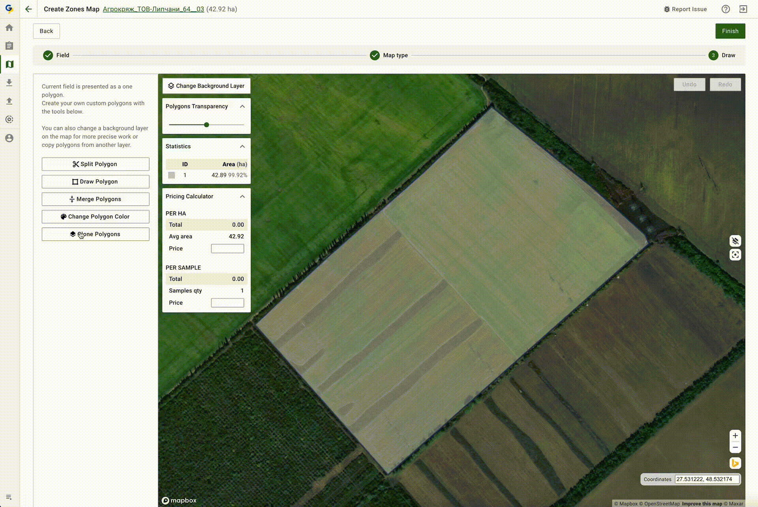Adjust the polygons transparency slider handle
The width and height of the screenshot is (758, 507).
pos(206,125)
